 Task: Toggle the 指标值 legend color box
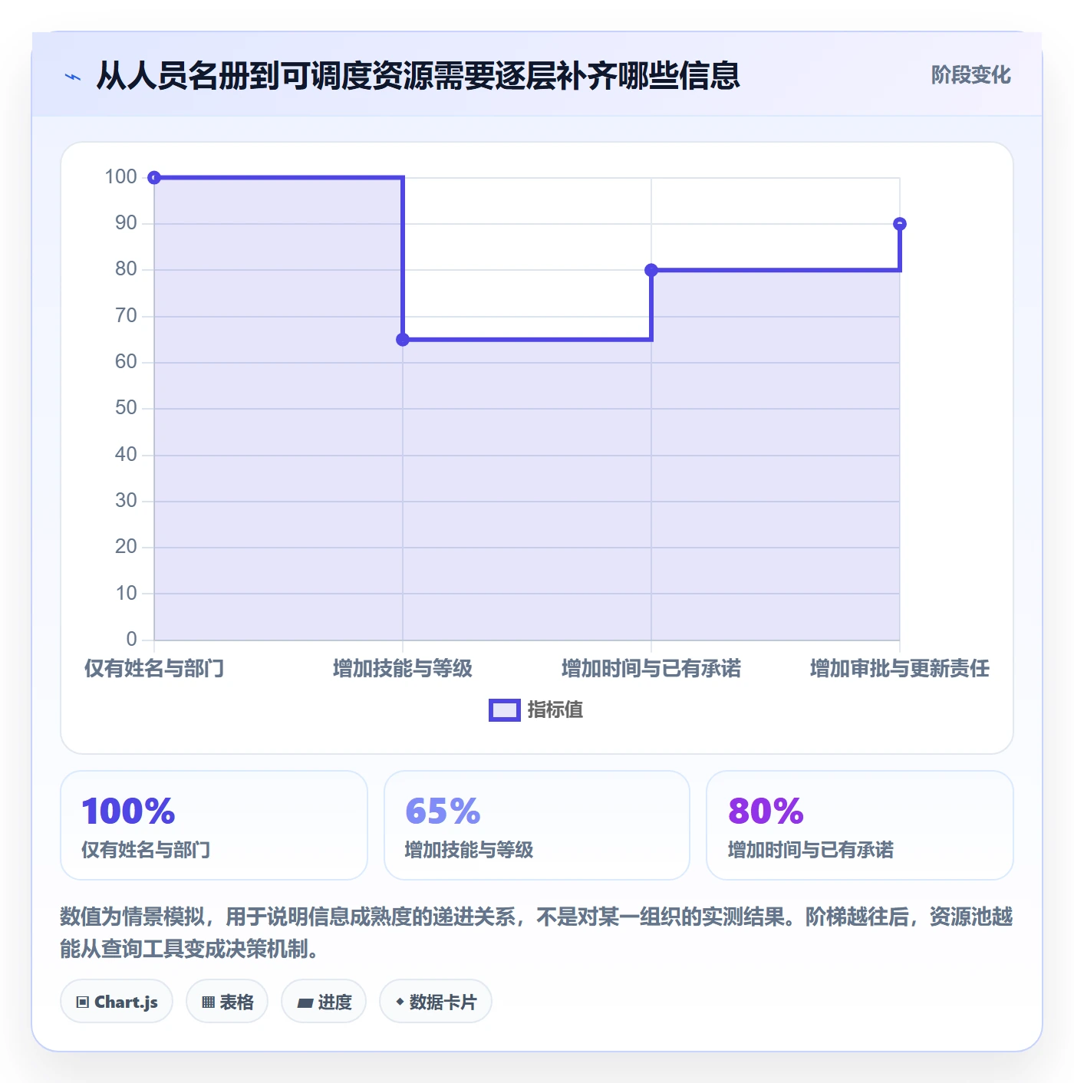(505, 710)
